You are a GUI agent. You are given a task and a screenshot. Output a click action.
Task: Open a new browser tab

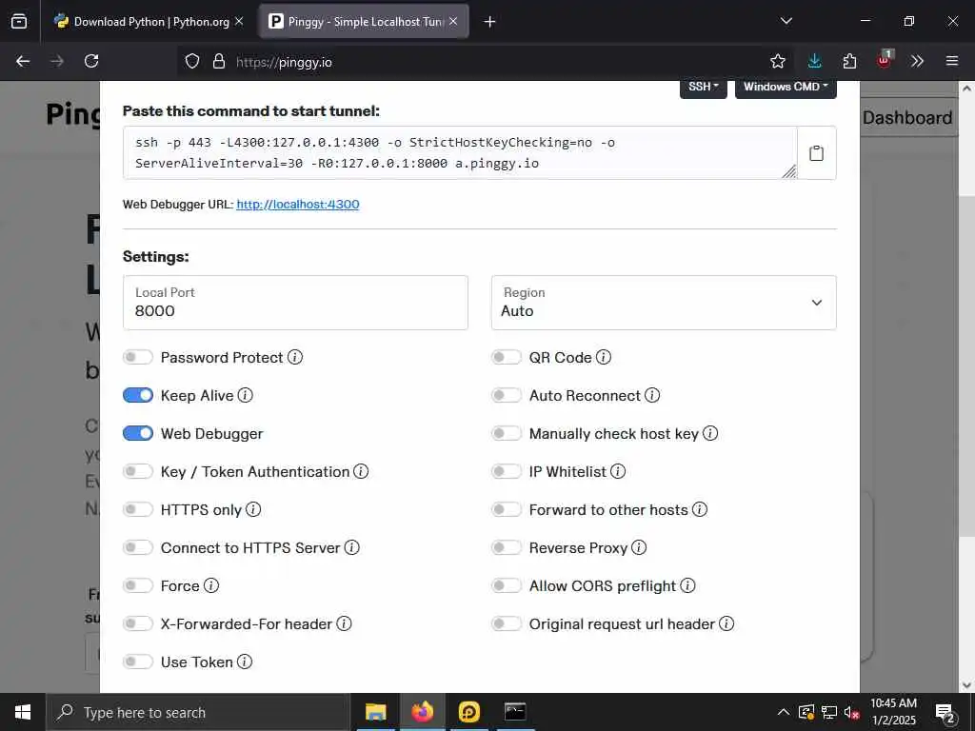click(x=490, y=22)
